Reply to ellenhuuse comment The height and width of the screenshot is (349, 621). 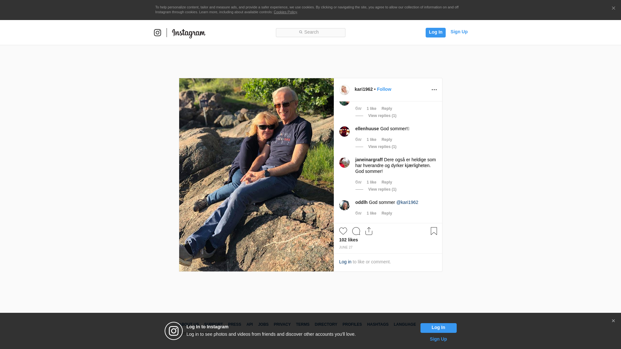coord(387,140)
